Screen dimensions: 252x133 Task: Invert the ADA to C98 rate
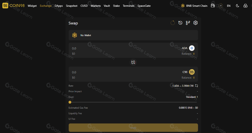[x=196, y=86]
